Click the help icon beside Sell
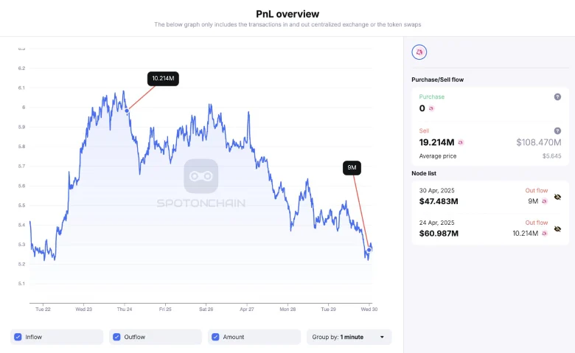 [557, 130]
